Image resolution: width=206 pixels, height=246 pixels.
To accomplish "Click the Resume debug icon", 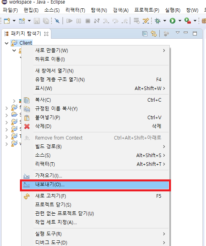I will click(x=69, y=21).
